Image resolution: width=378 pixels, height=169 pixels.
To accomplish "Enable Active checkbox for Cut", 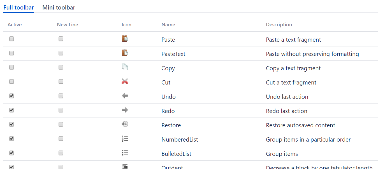I will click(x=11, y=82).
